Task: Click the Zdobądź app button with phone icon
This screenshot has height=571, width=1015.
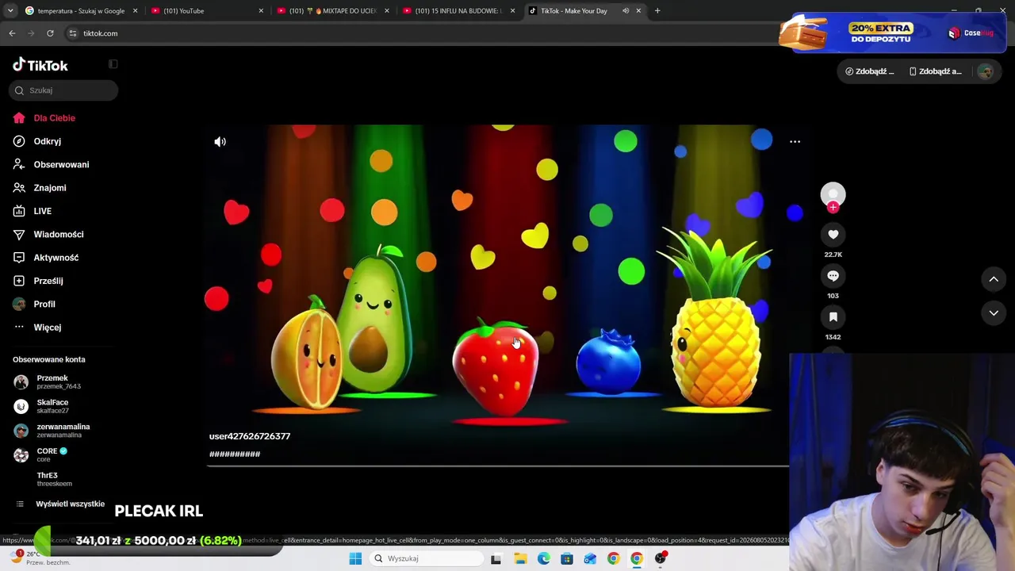Action: (x=936, y=71)
